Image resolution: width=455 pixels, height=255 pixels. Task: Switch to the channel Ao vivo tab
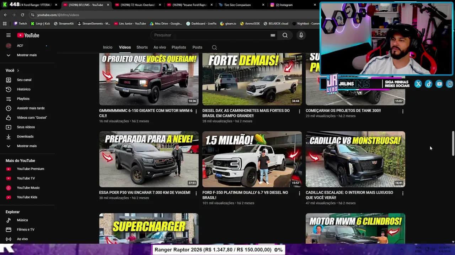(160, 47)
